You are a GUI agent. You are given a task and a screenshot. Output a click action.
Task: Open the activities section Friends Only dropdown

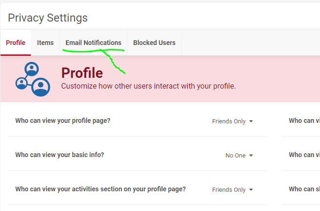pos(232,189)
